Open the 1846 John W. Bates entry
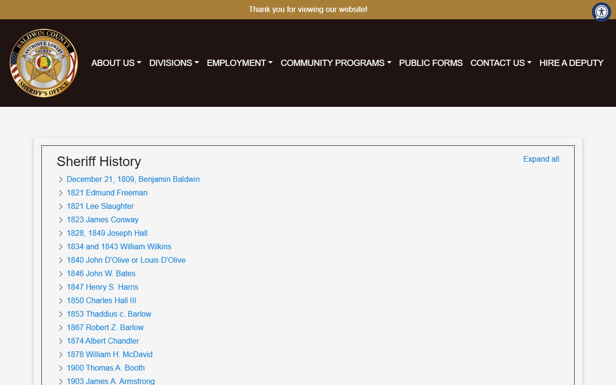The image size is (616, 385). (101, 273)
